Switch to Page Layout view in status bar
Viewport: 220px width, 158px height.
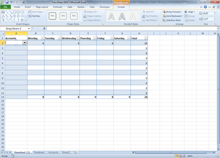point(180,156)
